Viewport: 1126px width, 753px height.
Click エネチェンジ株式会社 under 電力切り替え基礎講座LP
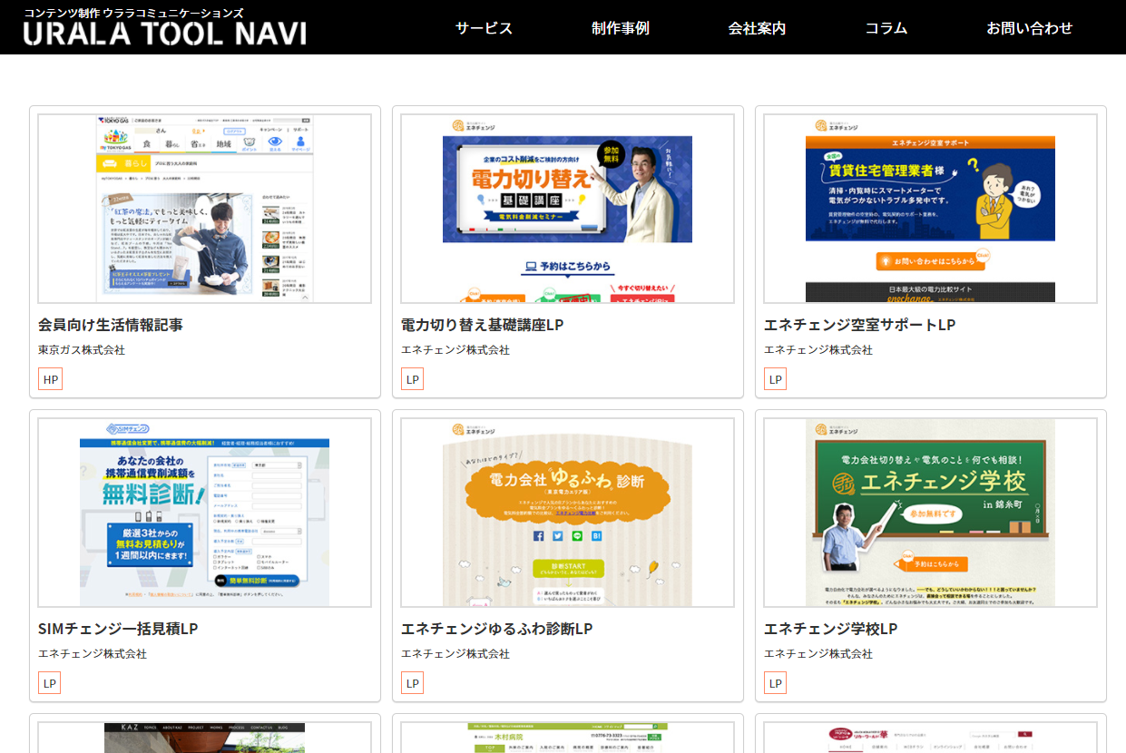pos(455,350)
